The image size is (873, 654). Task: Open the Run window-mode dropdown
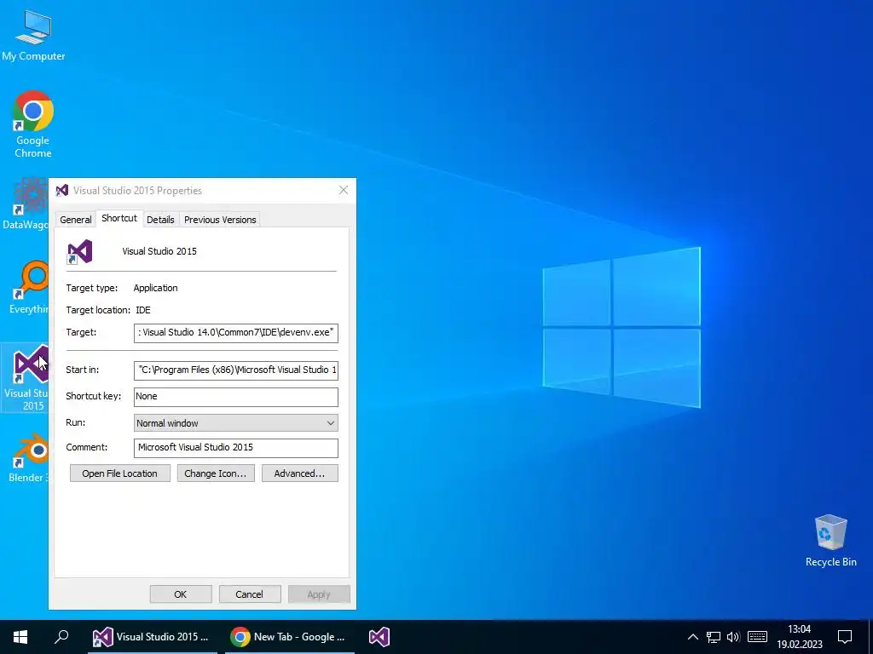click(x=236, y=423)
